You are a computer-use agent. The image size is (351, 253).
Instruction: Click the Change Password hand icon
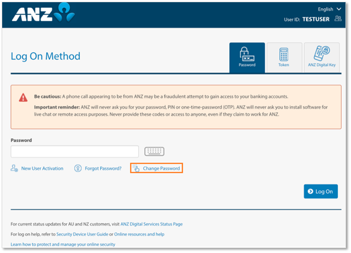tap(136, 168)
